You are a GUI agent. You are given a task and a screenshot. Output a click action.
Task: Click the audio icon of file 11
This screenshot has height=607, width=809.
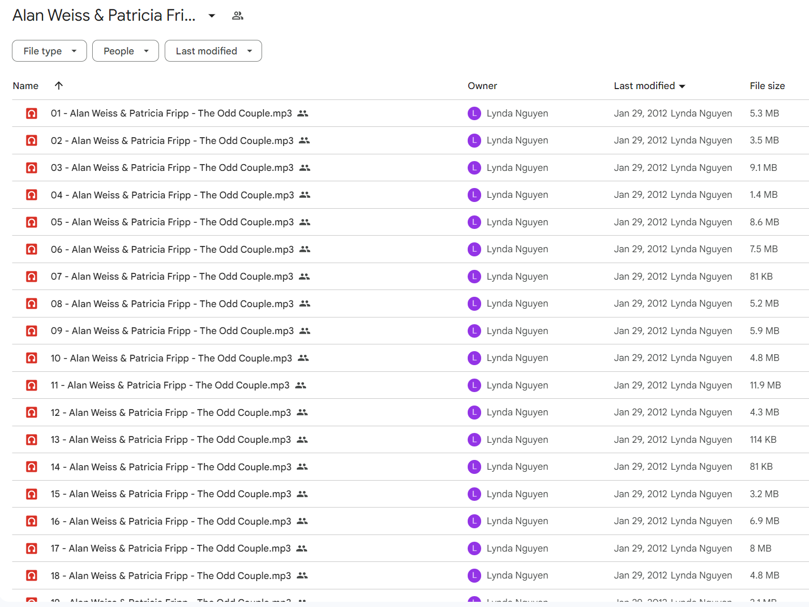click(x=32, y=385)
